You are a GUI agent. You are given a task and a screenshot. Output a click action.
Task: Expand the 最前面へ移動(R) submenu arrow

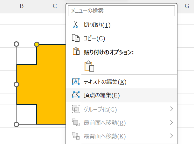(171, 123)
